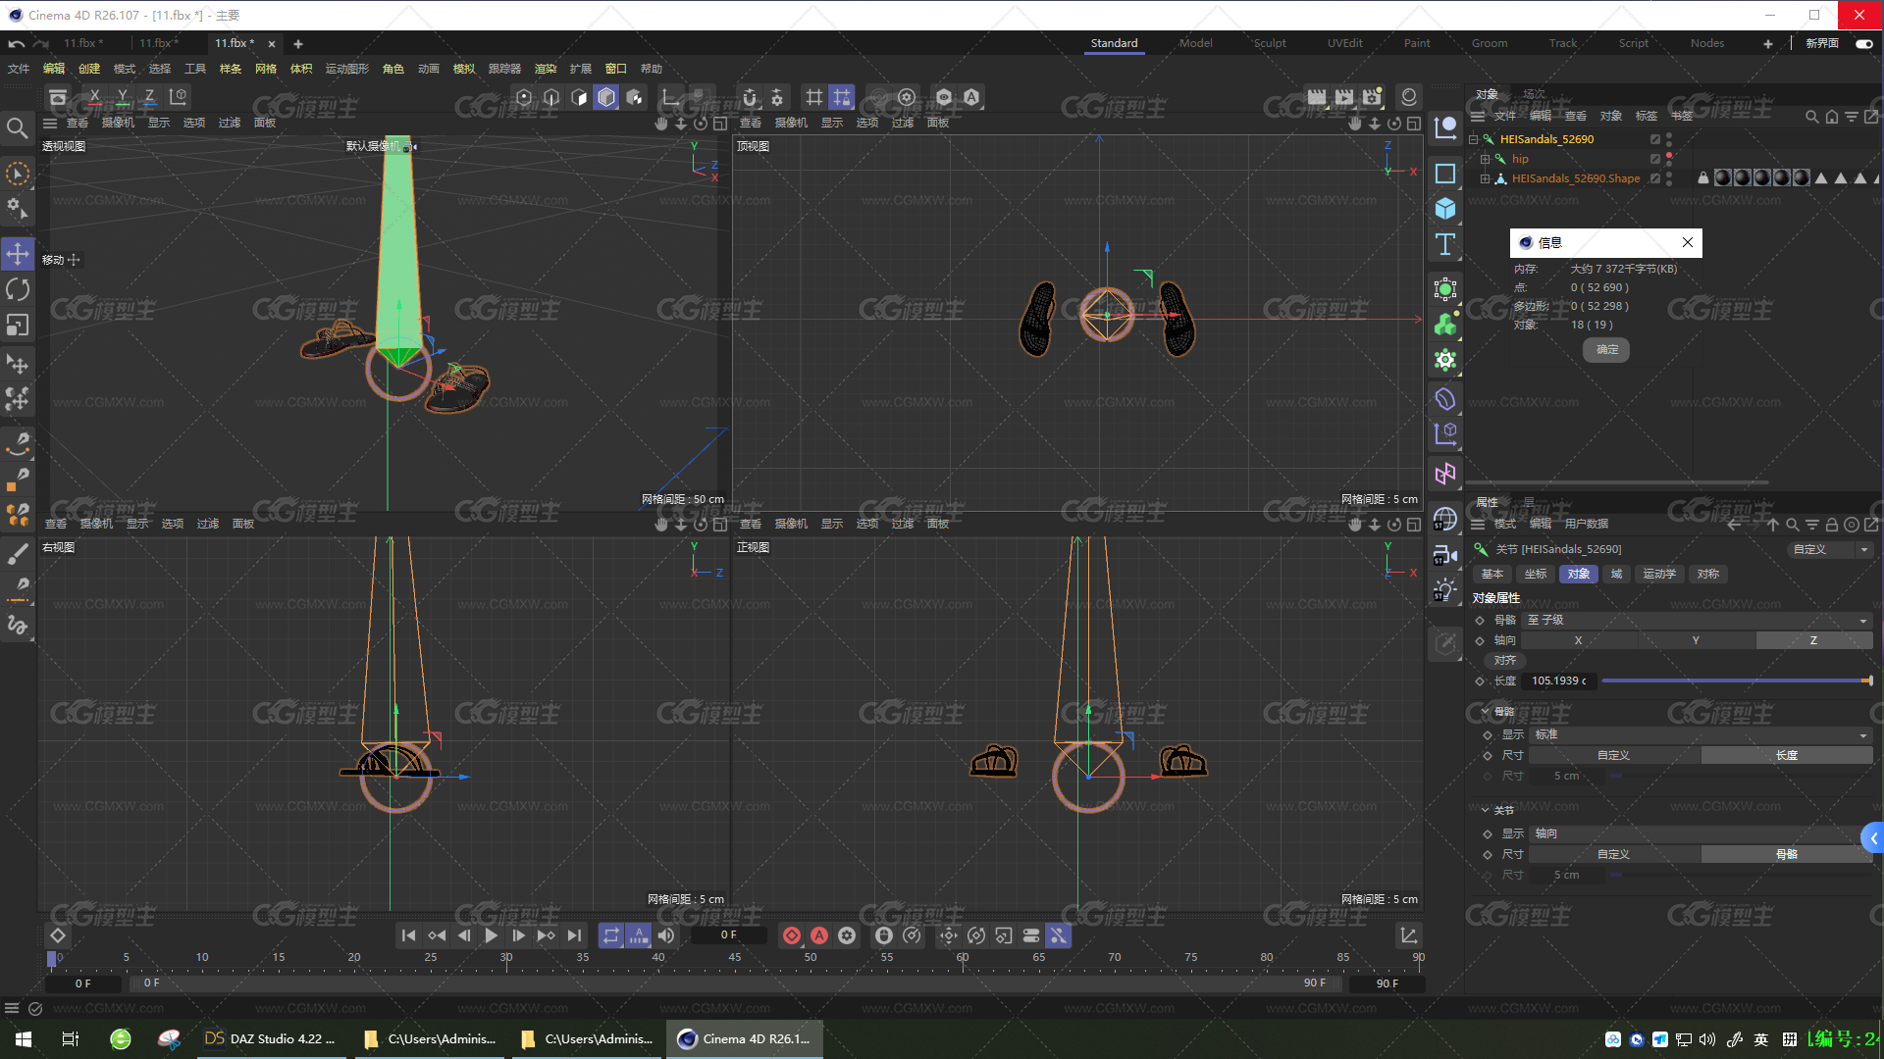Open the 渲染 main menu
This screenshot has width=1884, height=1059.
point(546,69)
